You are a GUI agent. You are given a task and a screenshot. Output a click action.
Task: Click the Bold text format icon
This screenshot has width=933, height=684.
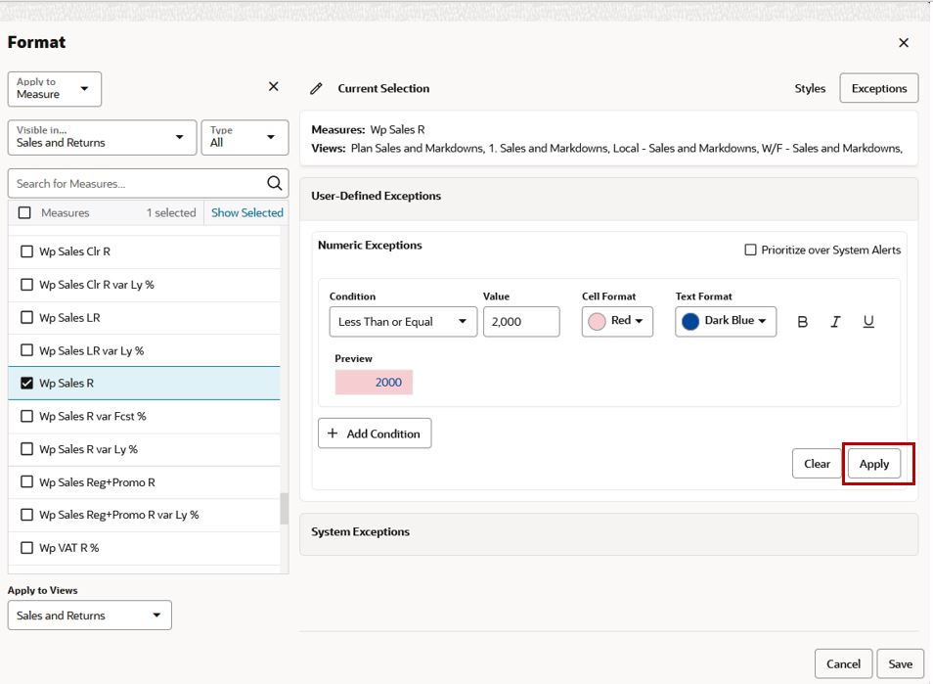click(802, 322)
